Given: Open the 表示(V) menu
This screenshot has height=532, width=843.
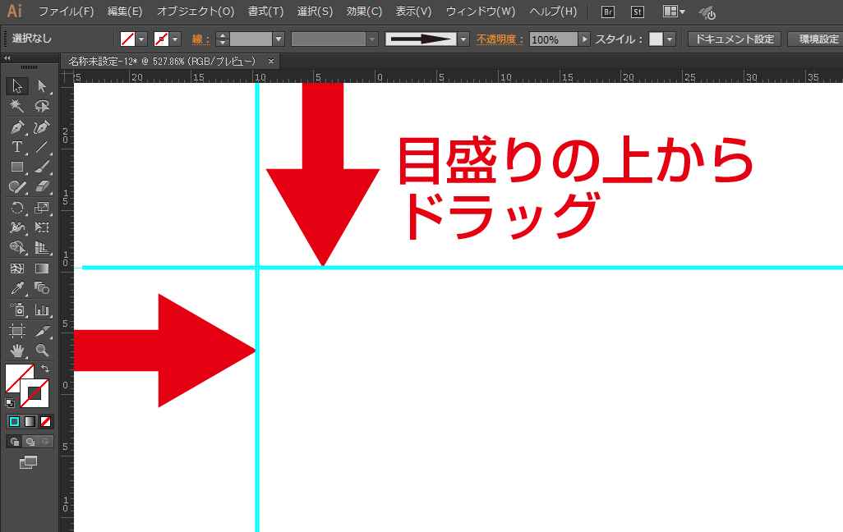Looking at the screenshot, I should (x=413, y=11).
